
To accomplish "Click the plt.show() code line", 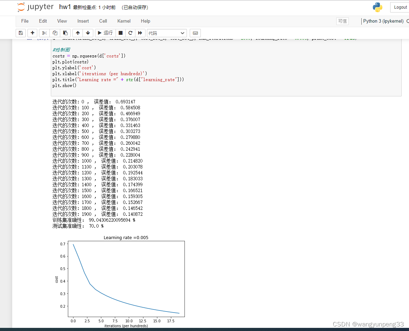I will (x=64, y=86).
